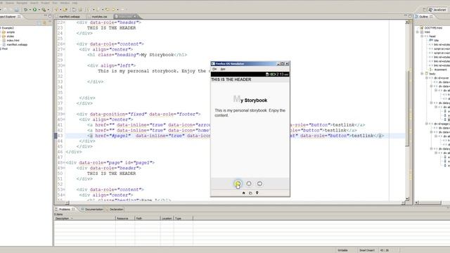Open the Window menu in Eclipse
Image resolution: width=450 pixels, height=253 pixels.
tap(65, 3)
